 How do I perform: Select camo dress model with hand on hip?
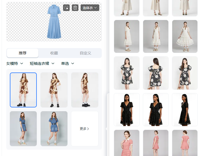click(x=54, y=90)
